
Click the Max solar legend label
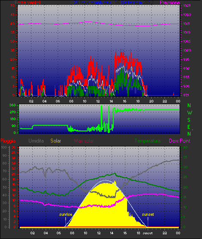84,141
